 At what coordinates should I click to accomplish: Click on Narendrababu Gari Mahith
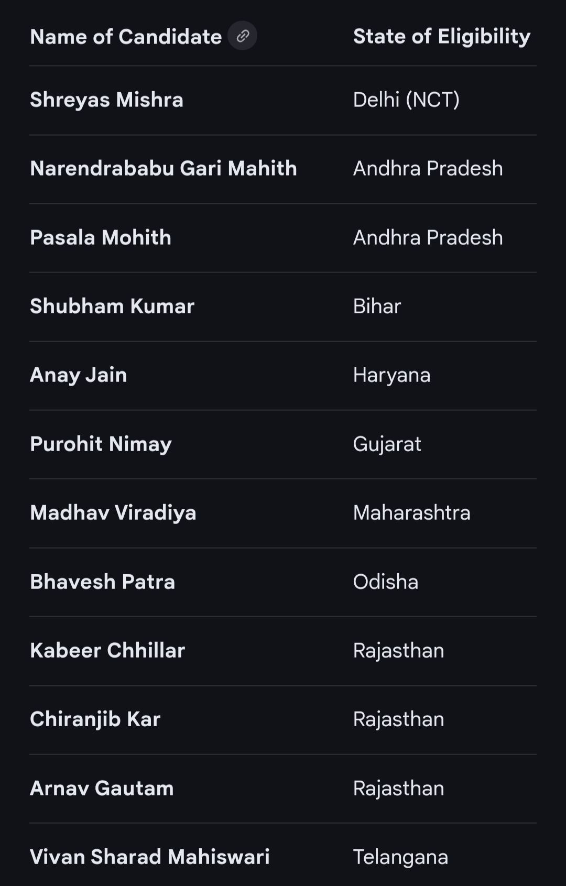[163, 168]
